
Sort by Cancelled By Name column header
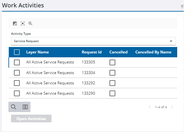pos(153,52)
